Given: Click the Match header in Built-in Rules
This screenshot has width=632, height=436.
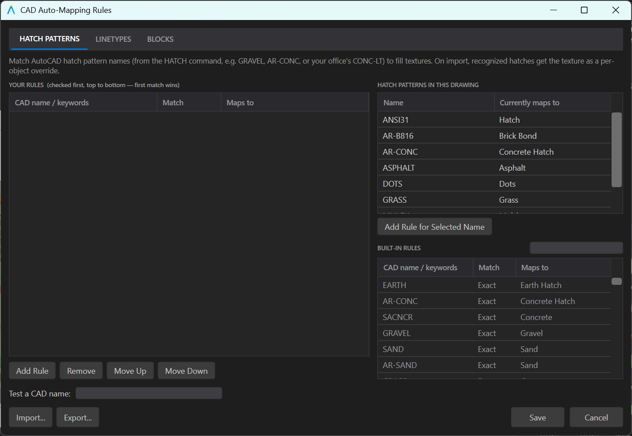Looking at the screenshot, I should tap(494, 267).
